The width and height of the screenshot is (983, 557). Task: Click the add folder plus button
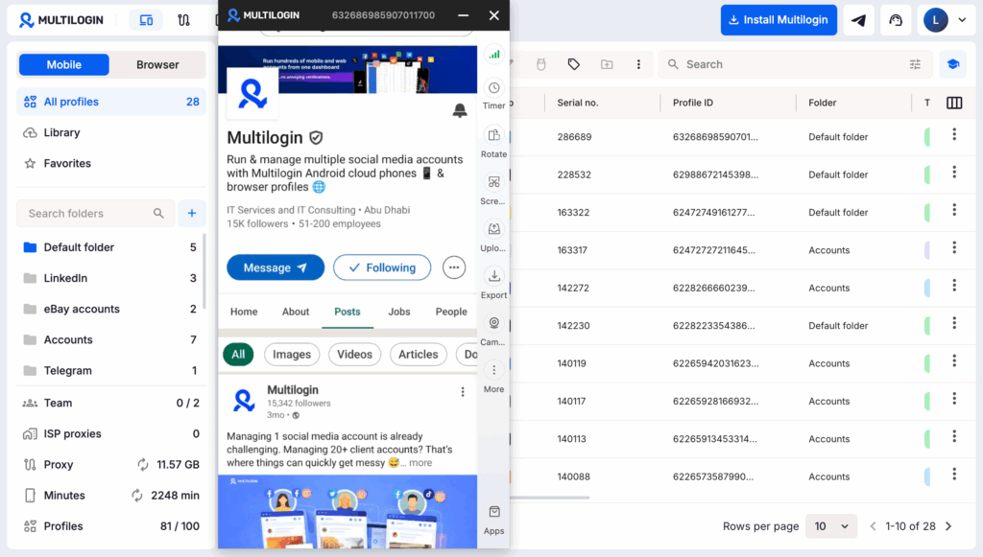coord(192,214)
